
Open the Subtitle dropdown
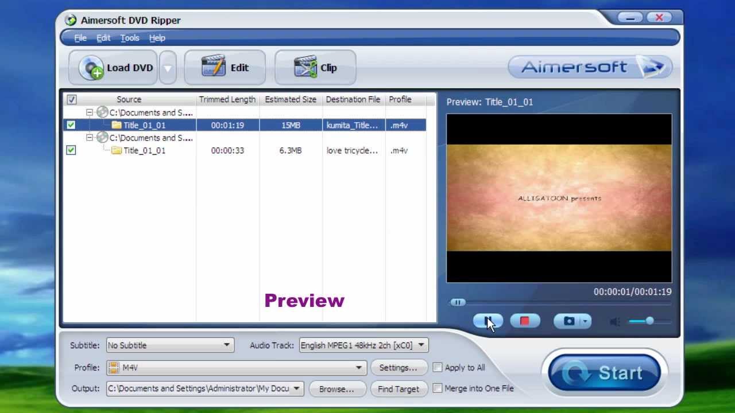click(x=169, y=345)
